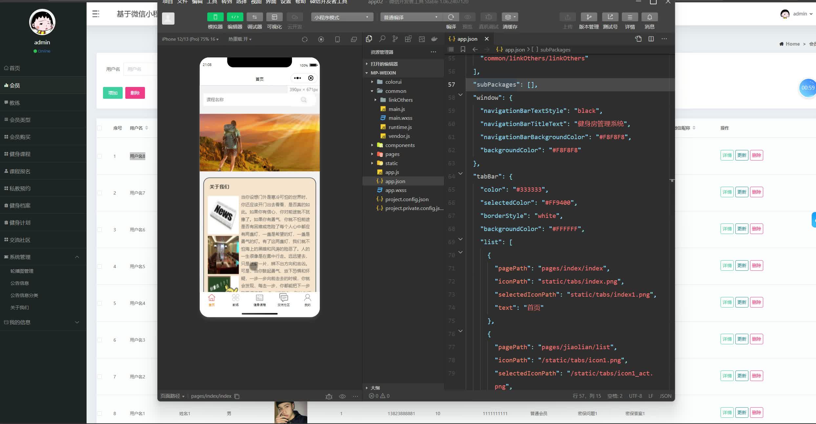This screenshot has height=424, width=816.
Task: Open the Version Management icon
Action: 589,17
